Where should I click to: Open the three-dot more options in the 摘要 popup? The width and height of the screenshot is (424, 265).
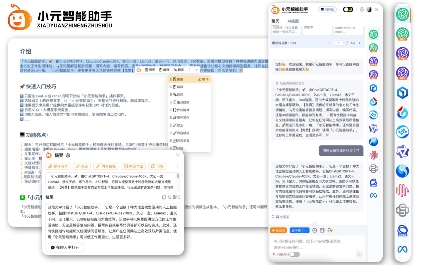coord(178,166)
